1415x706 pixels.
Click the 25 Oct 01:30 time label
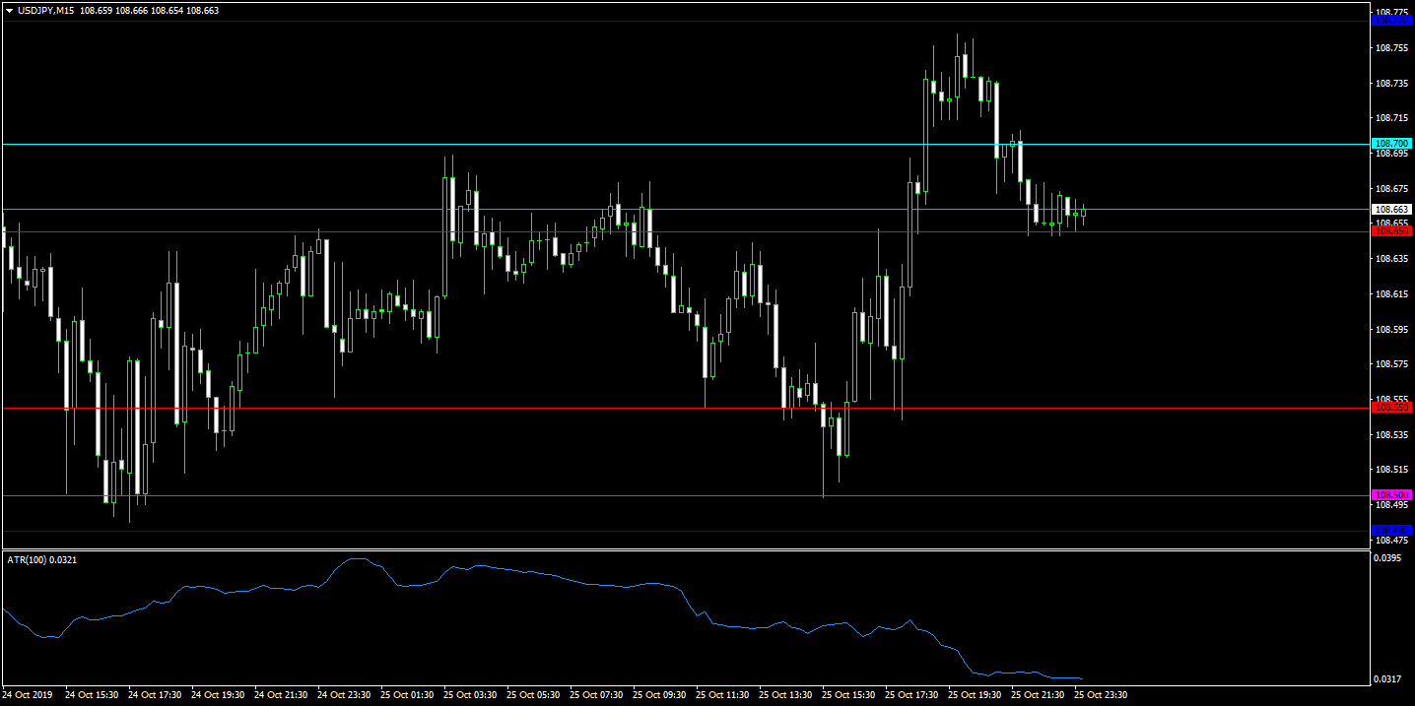(407, 694)
